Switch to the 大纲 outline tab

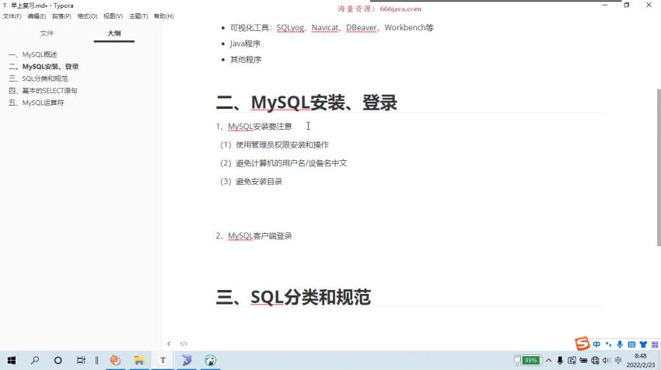pyautogui.click(x=114, y=33)
